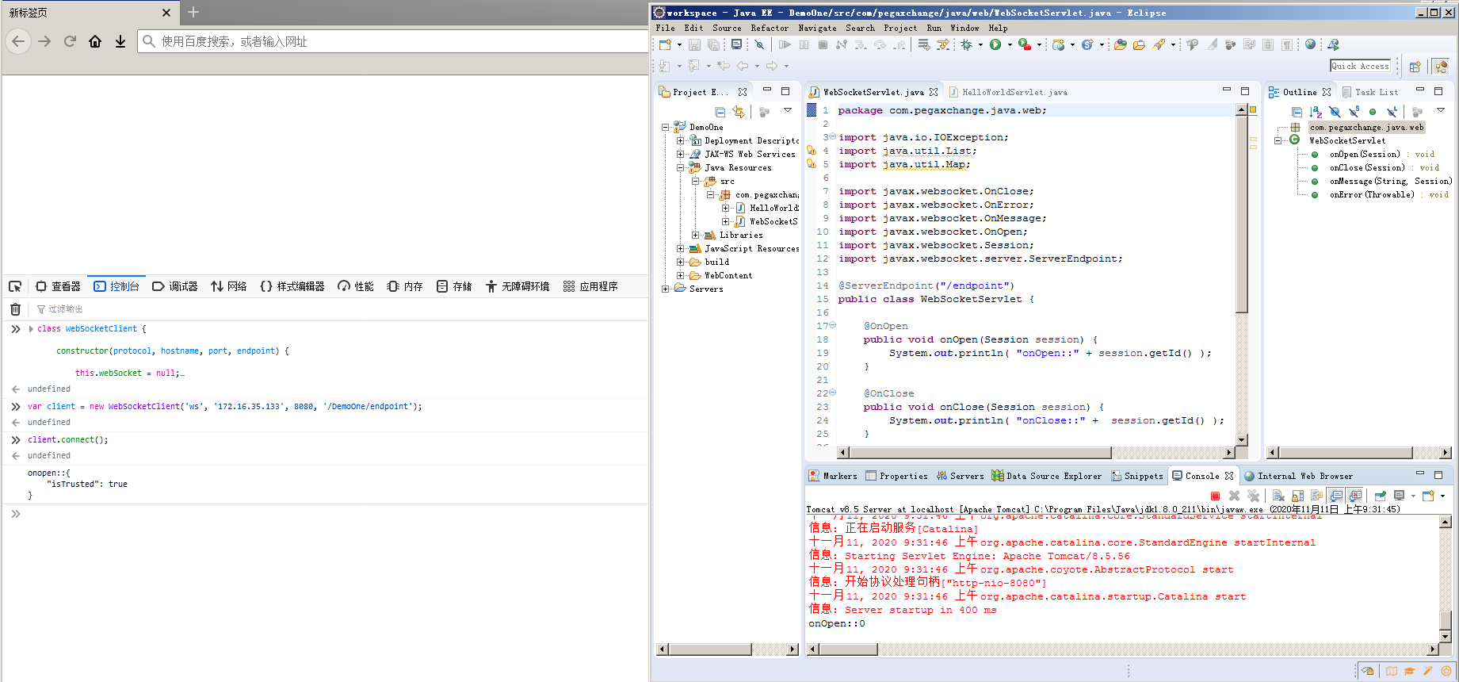This screenshot has height=682, width=1459.
Task: Click Eclipse Save toolbar icon
Action: pyautogui.click(x=694, y=45)
